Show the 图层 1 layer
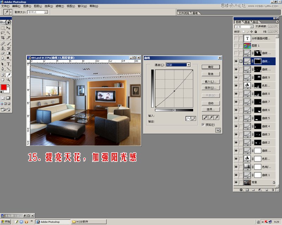 pyautogui.click(x=236, y=46)
